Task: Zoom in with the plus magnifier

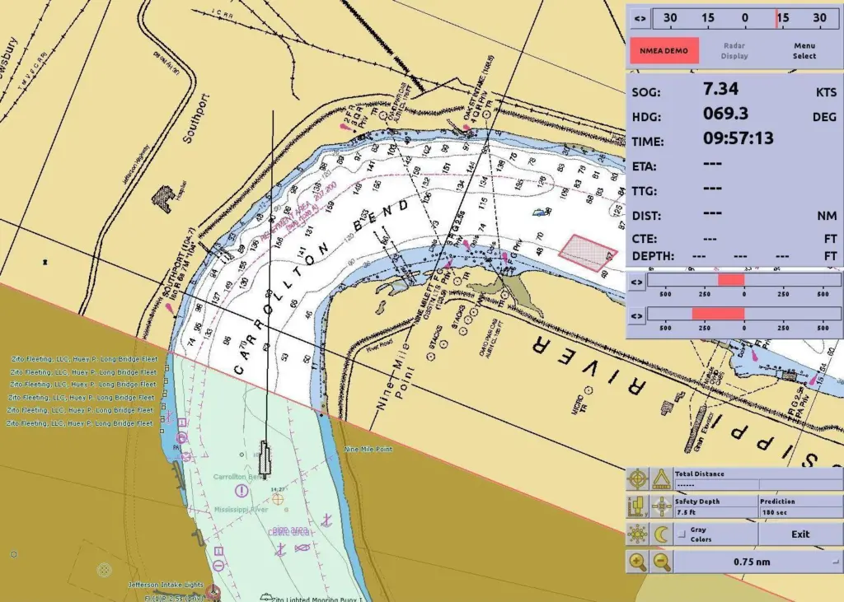Action: click(637, 562)
